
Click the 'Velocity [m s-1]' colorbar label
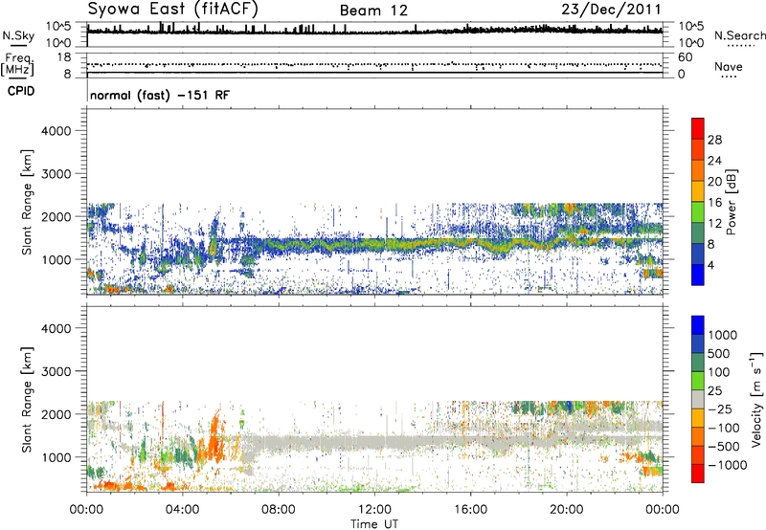click(x=756, y=399)
